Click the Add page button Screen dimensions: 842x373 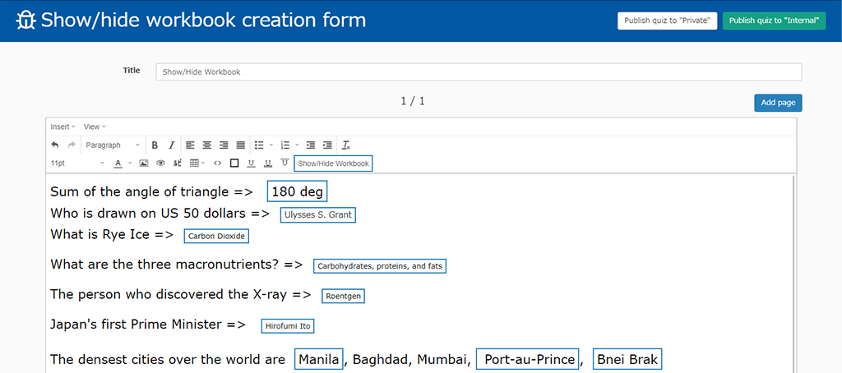tap(777, 103)
